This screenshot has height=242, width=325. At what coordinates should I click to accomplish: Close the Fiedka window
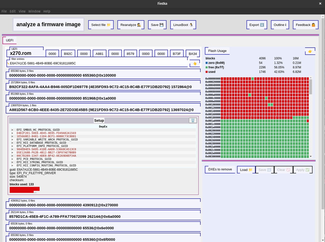coord(320,3)
